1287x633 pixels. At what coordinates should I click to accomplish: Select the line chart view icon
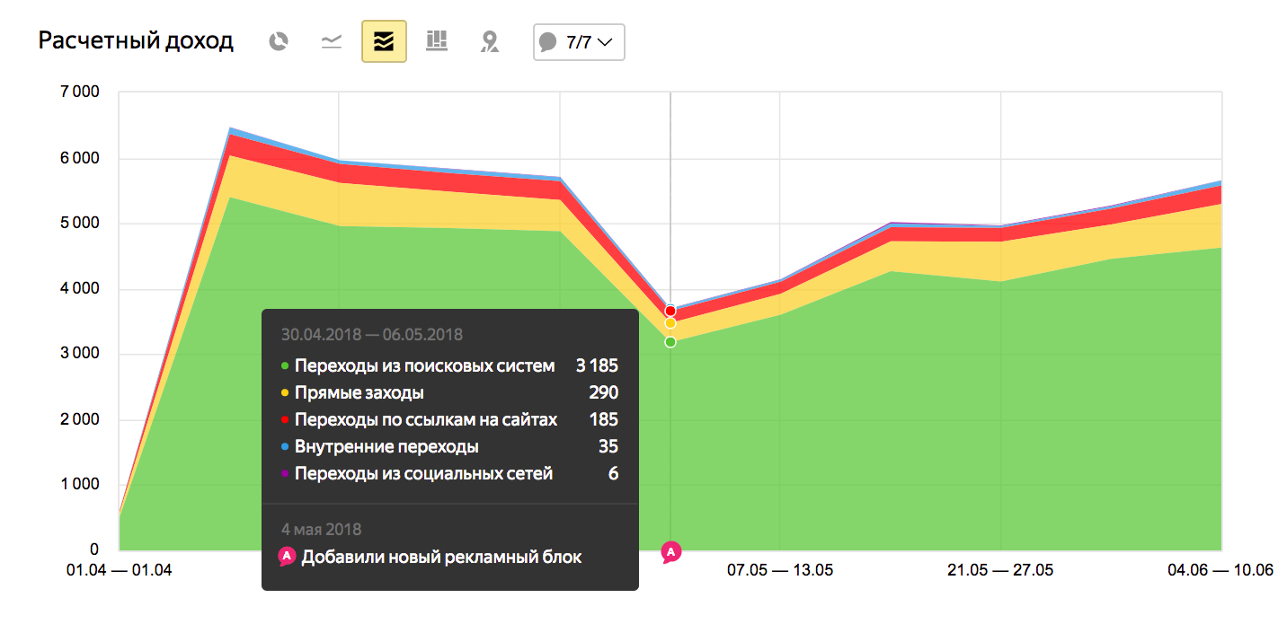pos(332,41)
